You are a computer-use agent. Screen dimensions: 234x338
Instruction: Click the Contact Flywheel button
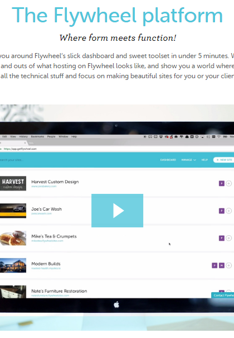223,296
